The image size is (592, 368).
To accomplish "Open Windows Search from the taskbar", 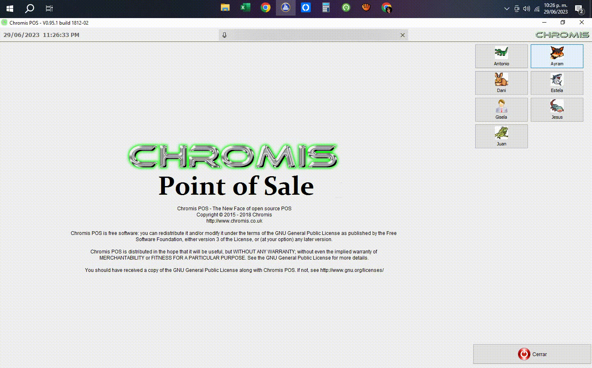I will pos(30,8).
